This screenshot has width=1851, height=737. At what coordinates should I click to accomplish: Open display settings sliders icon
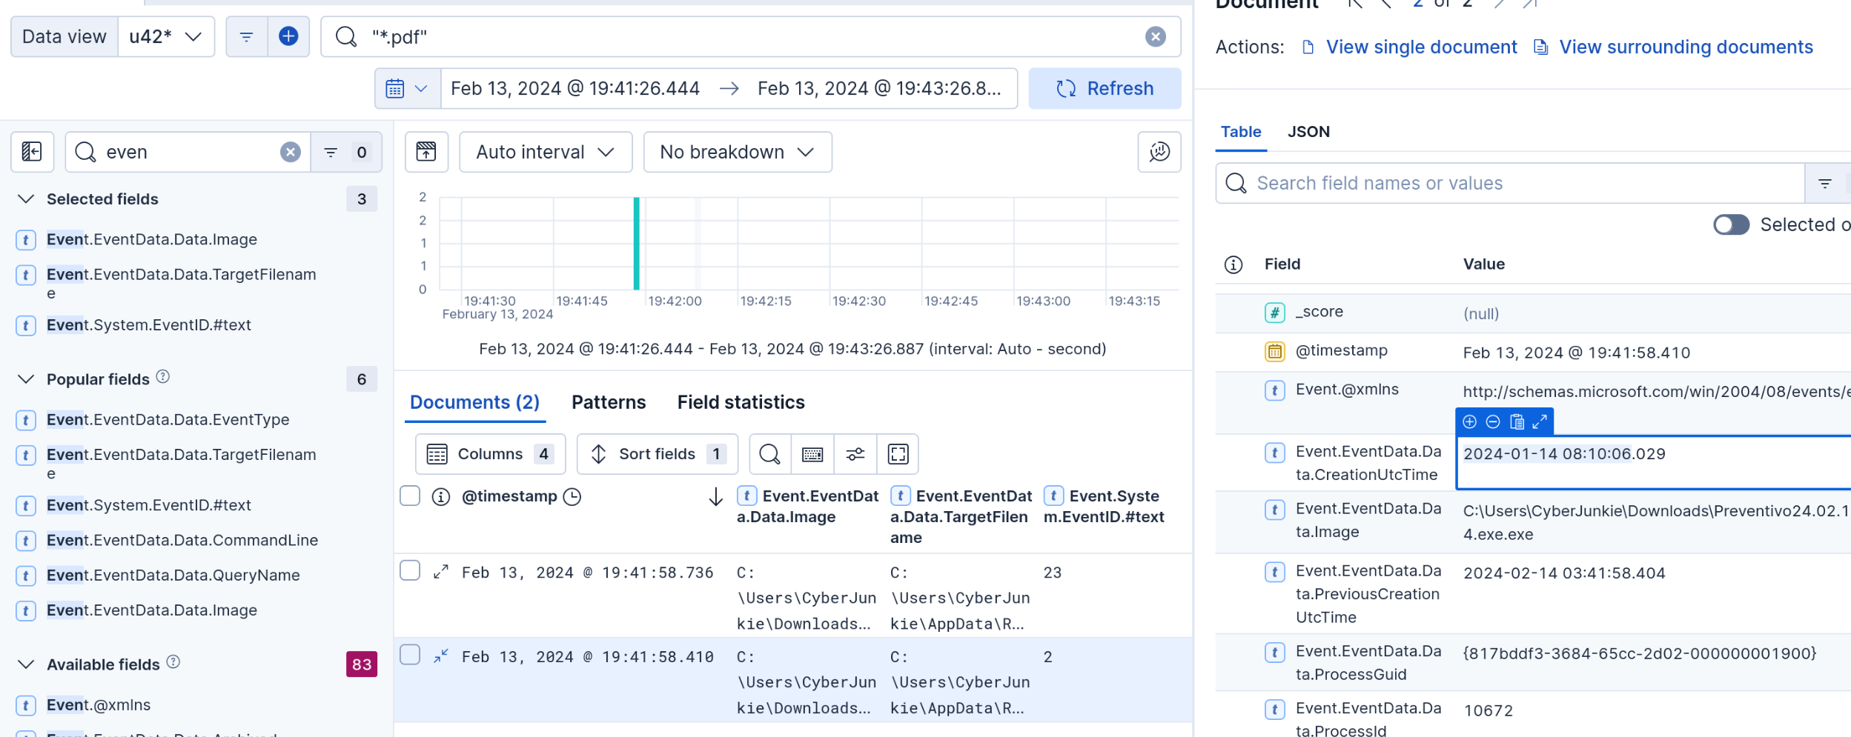(x=855, y=454)
